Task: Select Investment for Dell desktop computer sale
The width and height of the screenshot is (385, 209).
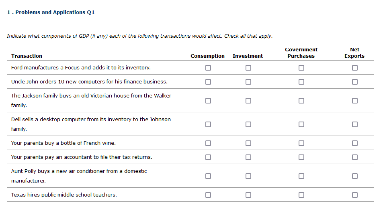Action: (x=248, y=124)
